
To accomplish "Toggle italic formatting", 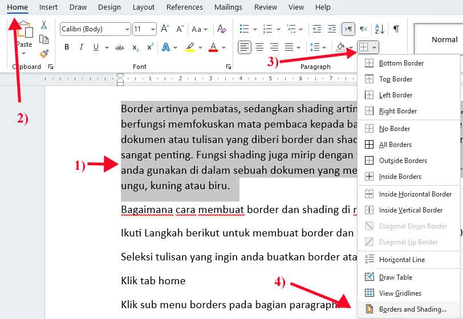I will [x=81, y=47].
